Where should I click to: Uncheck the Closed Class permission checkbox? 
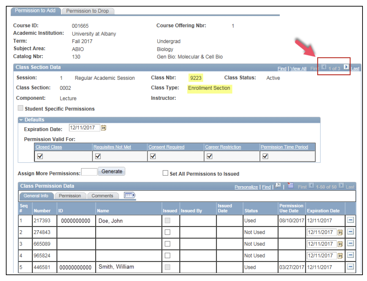[40, 156]
